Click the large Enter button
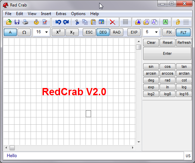195x163 pixels. pyautogui.click(x=167, y=53)
